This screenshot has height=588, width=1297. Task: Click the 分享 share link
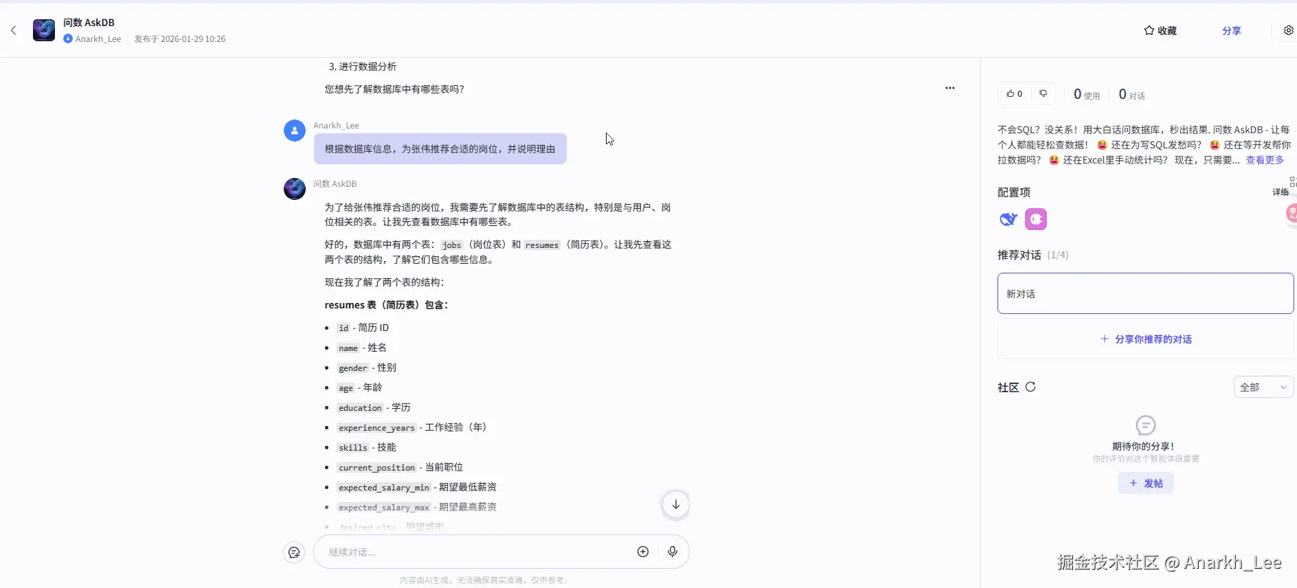(1231, 31)
